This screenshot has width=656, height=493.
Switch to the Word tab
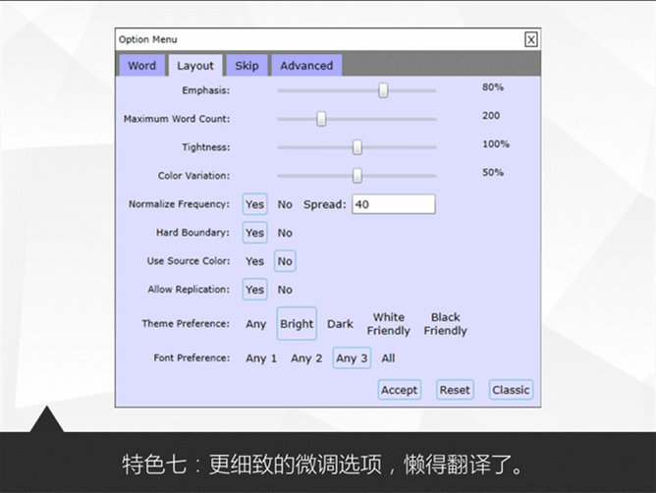141,66
